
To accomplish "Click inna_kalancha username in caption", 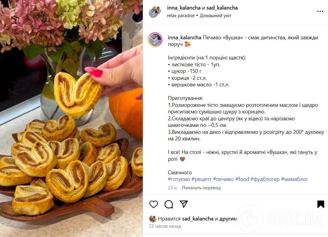I will point(185,37).
